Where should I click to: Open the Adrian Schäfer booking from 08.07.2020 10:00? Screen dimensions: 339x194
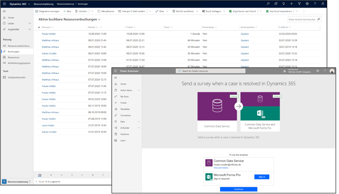click(49, 53)
